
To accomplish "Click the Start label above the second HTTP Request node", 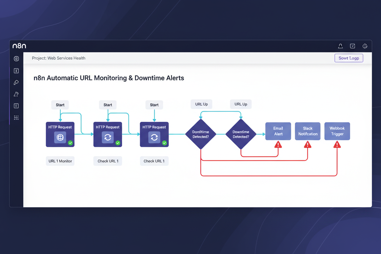I will pos(108,105).
